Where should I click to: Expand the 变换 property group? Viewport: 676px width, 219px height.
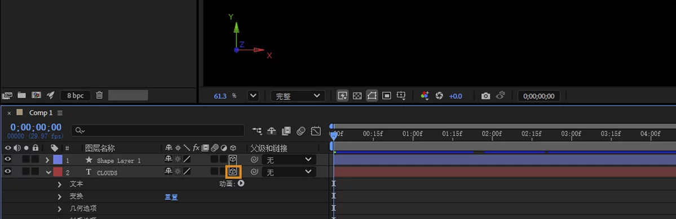[x=60, y=196]
